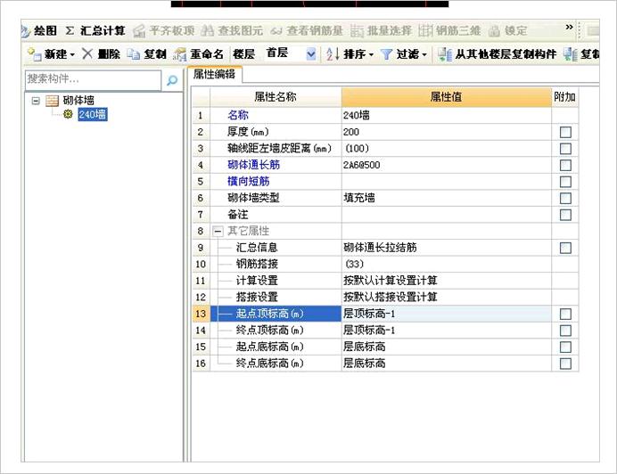Click 按默认搭接设置计算 value
This screenshot has height=474, width=617.
click(x=446, y=297)
